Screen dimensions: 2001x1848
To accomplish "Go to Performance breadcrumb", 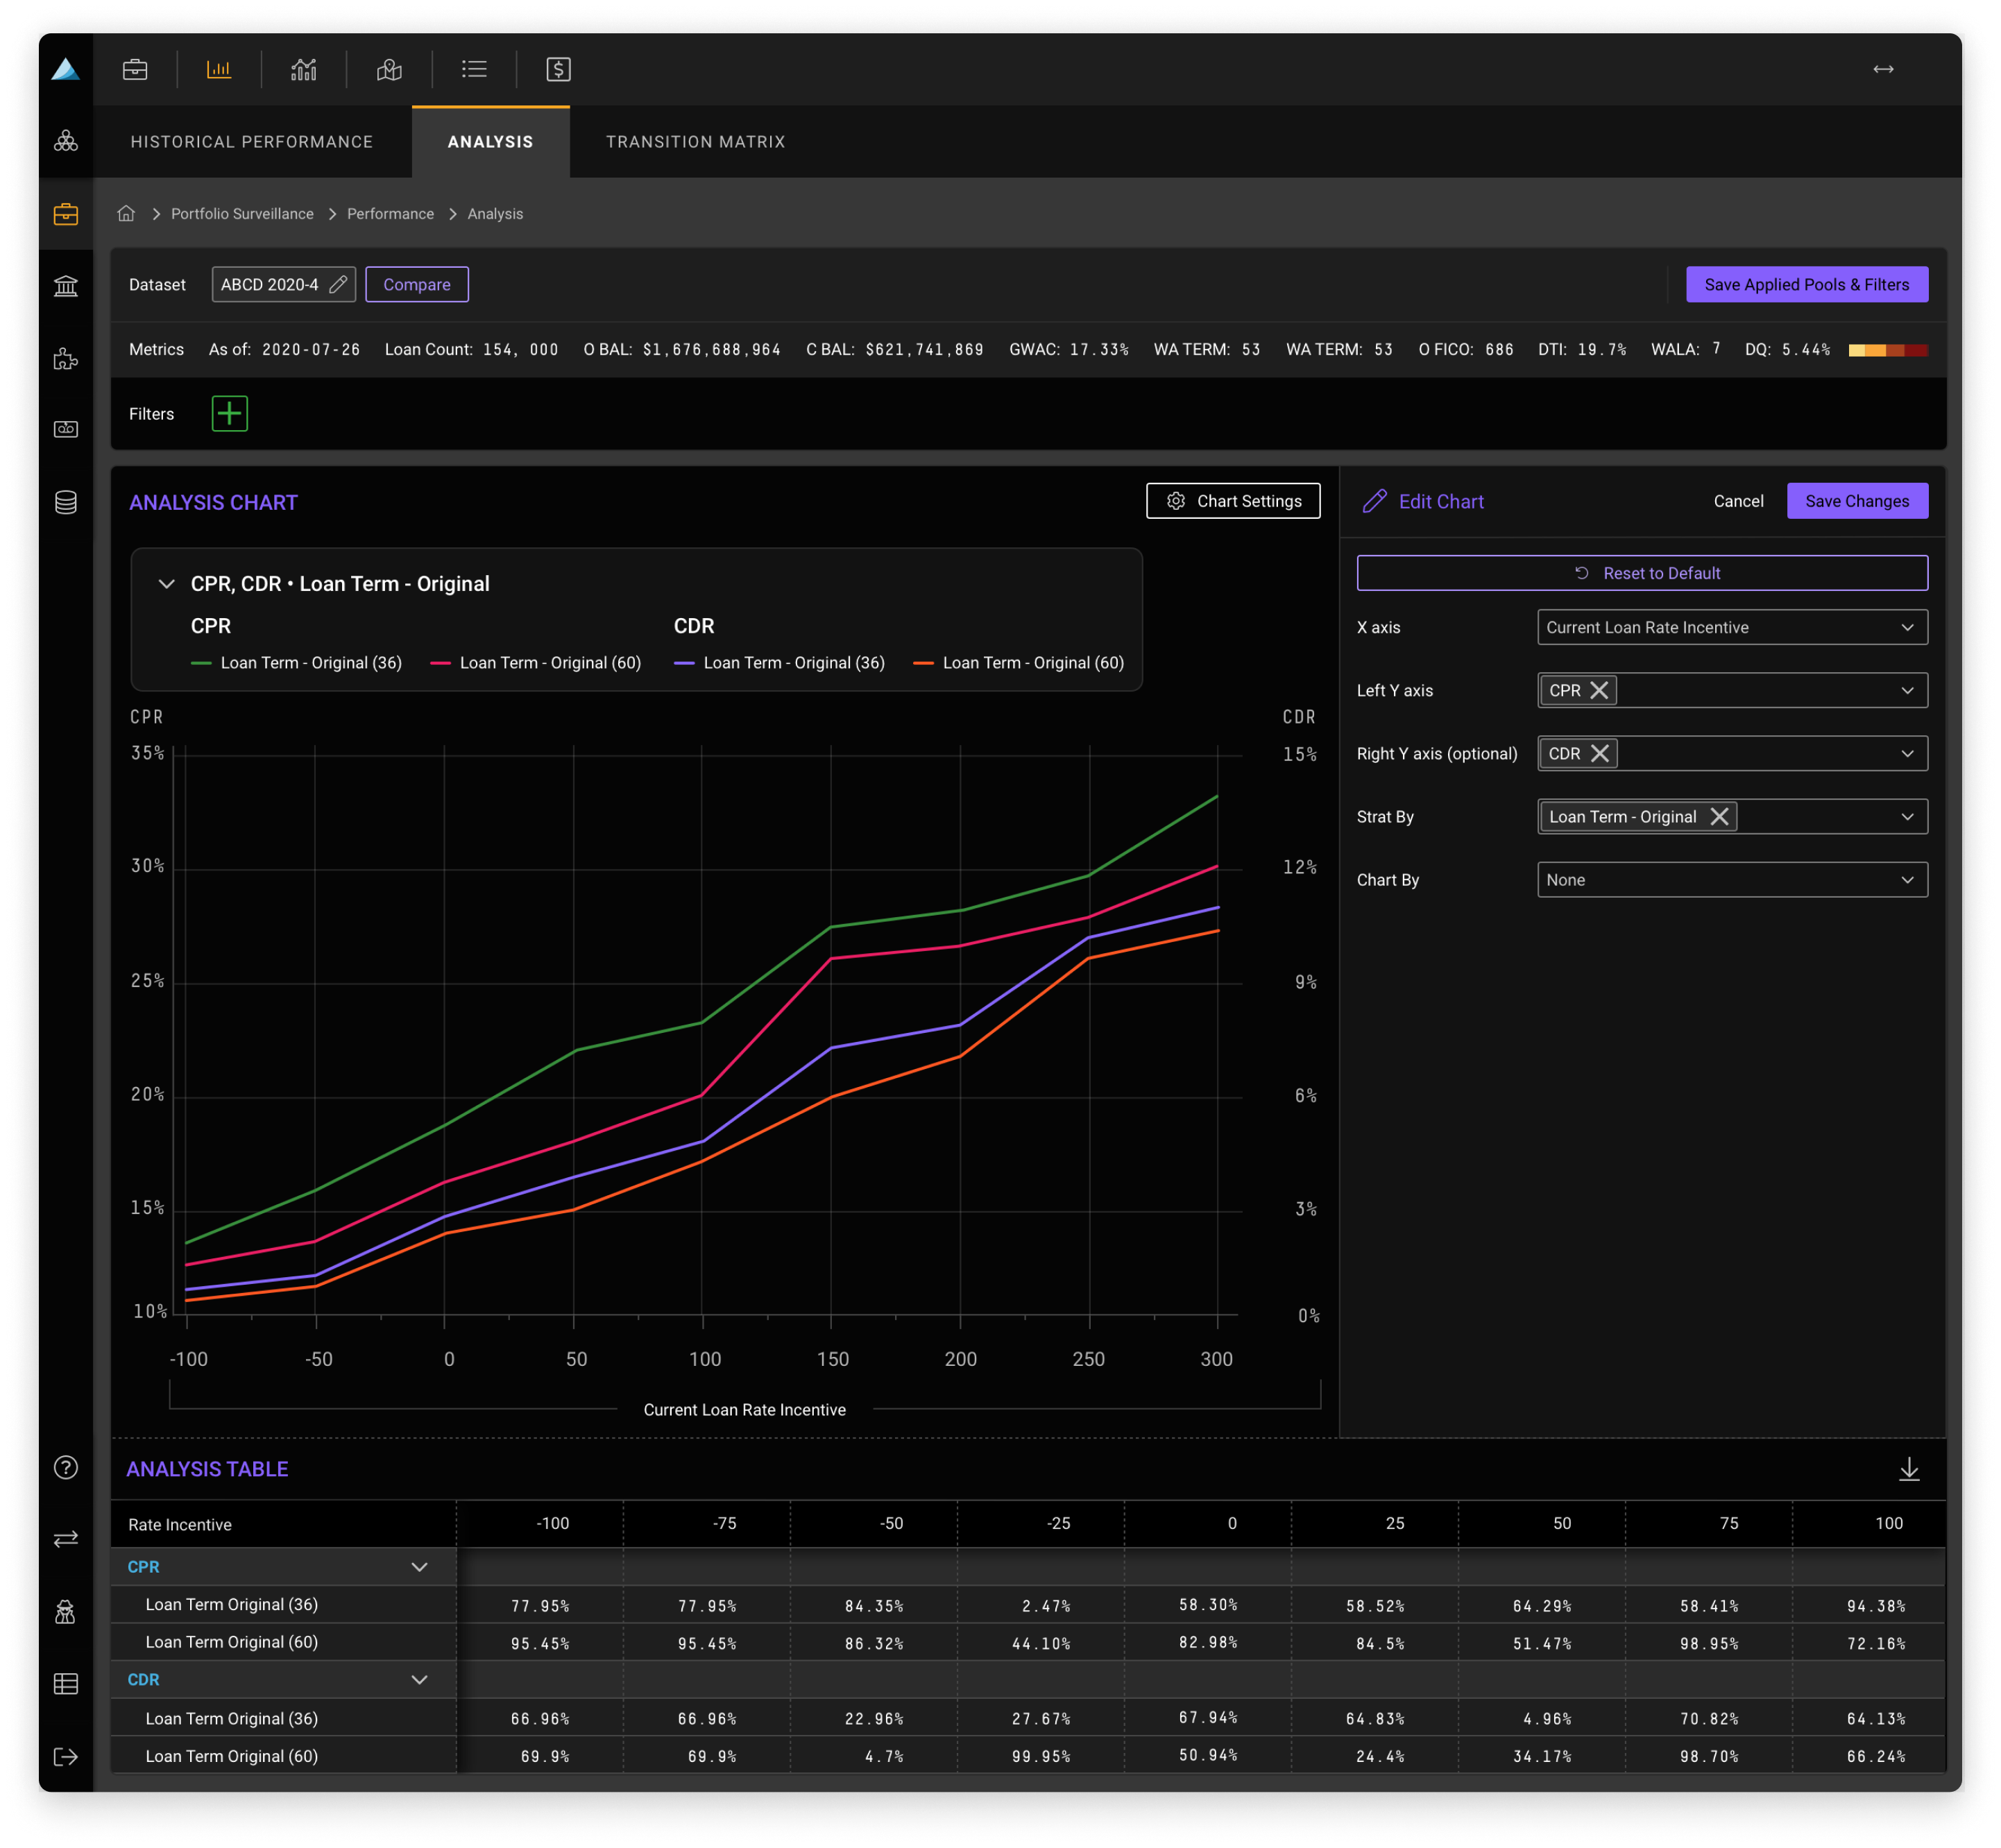I will pos(390,213).
